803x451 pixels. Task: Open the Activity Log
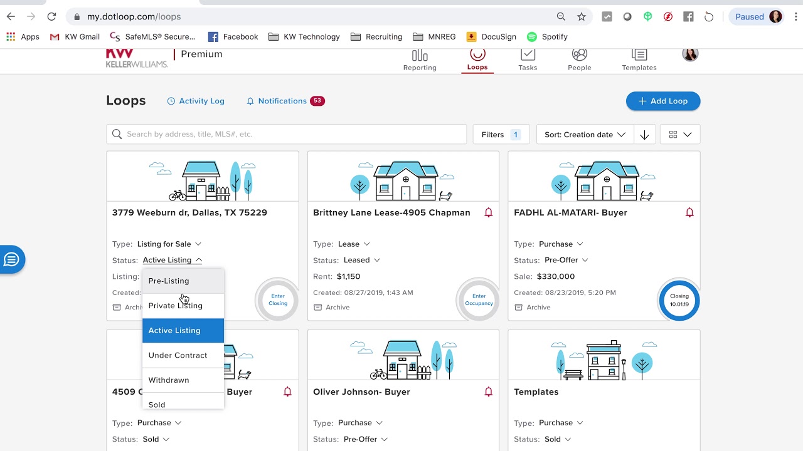pyautogui.click(x=196, y=101)
